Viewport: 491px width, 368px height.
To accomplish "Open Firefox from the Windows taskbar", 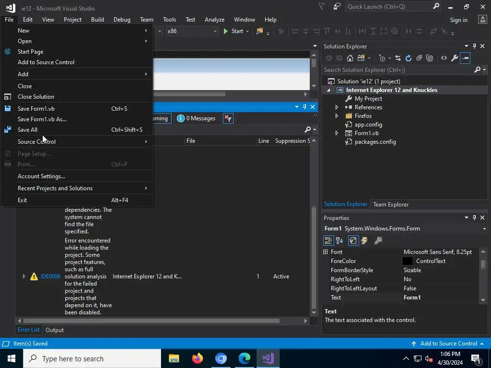I will point(197,358).
